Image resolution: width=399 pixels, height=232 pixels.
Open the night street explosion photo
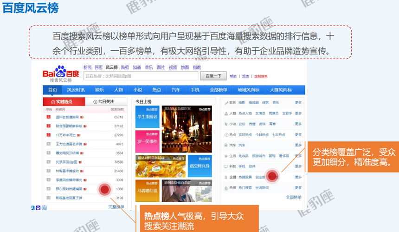(x=187, y=129)
